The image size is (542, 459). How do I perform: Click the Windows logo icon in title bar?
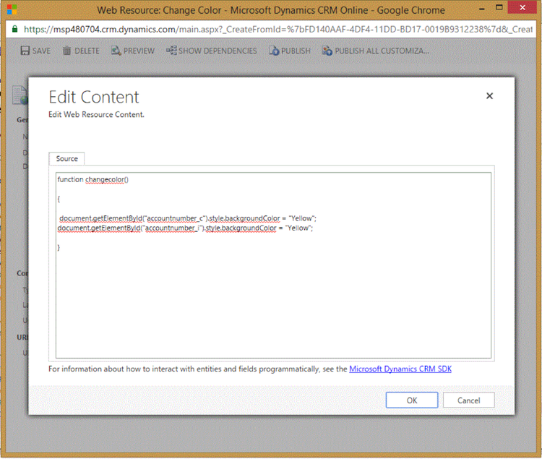click(12, 9)
